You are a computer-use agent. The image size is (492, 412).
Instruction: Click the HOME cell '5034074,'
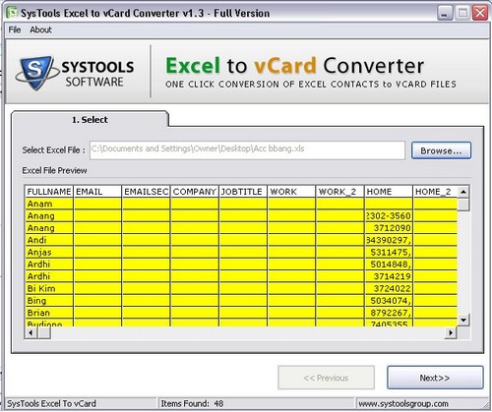[389, 301]
